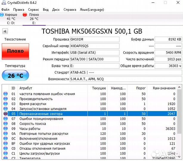This screenshot has height=161, width=183.
Task: Click the Стандарт field ATA8-ACS
Action: coord(126,72)
